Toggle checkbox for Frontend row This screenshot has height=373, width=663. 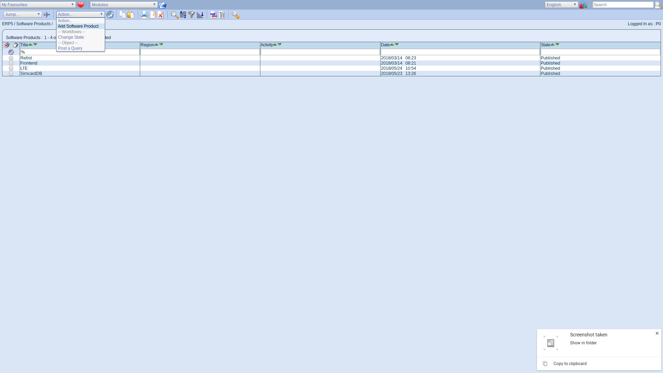tap(11, 63)
